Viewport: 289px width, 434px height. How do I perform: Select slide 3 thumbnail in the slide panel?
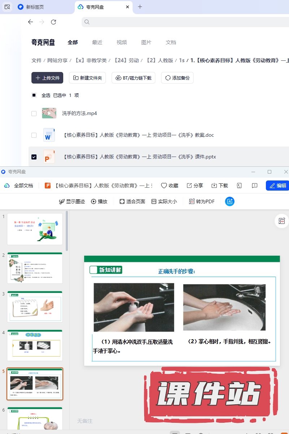[35, 306]
